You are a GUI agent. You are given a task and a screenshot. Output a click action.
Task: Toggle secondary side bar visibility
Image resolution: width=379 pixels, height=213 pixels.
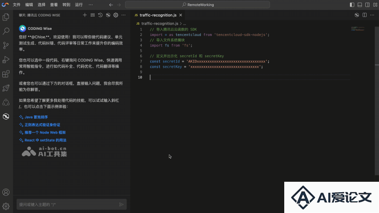click(368, 5)
